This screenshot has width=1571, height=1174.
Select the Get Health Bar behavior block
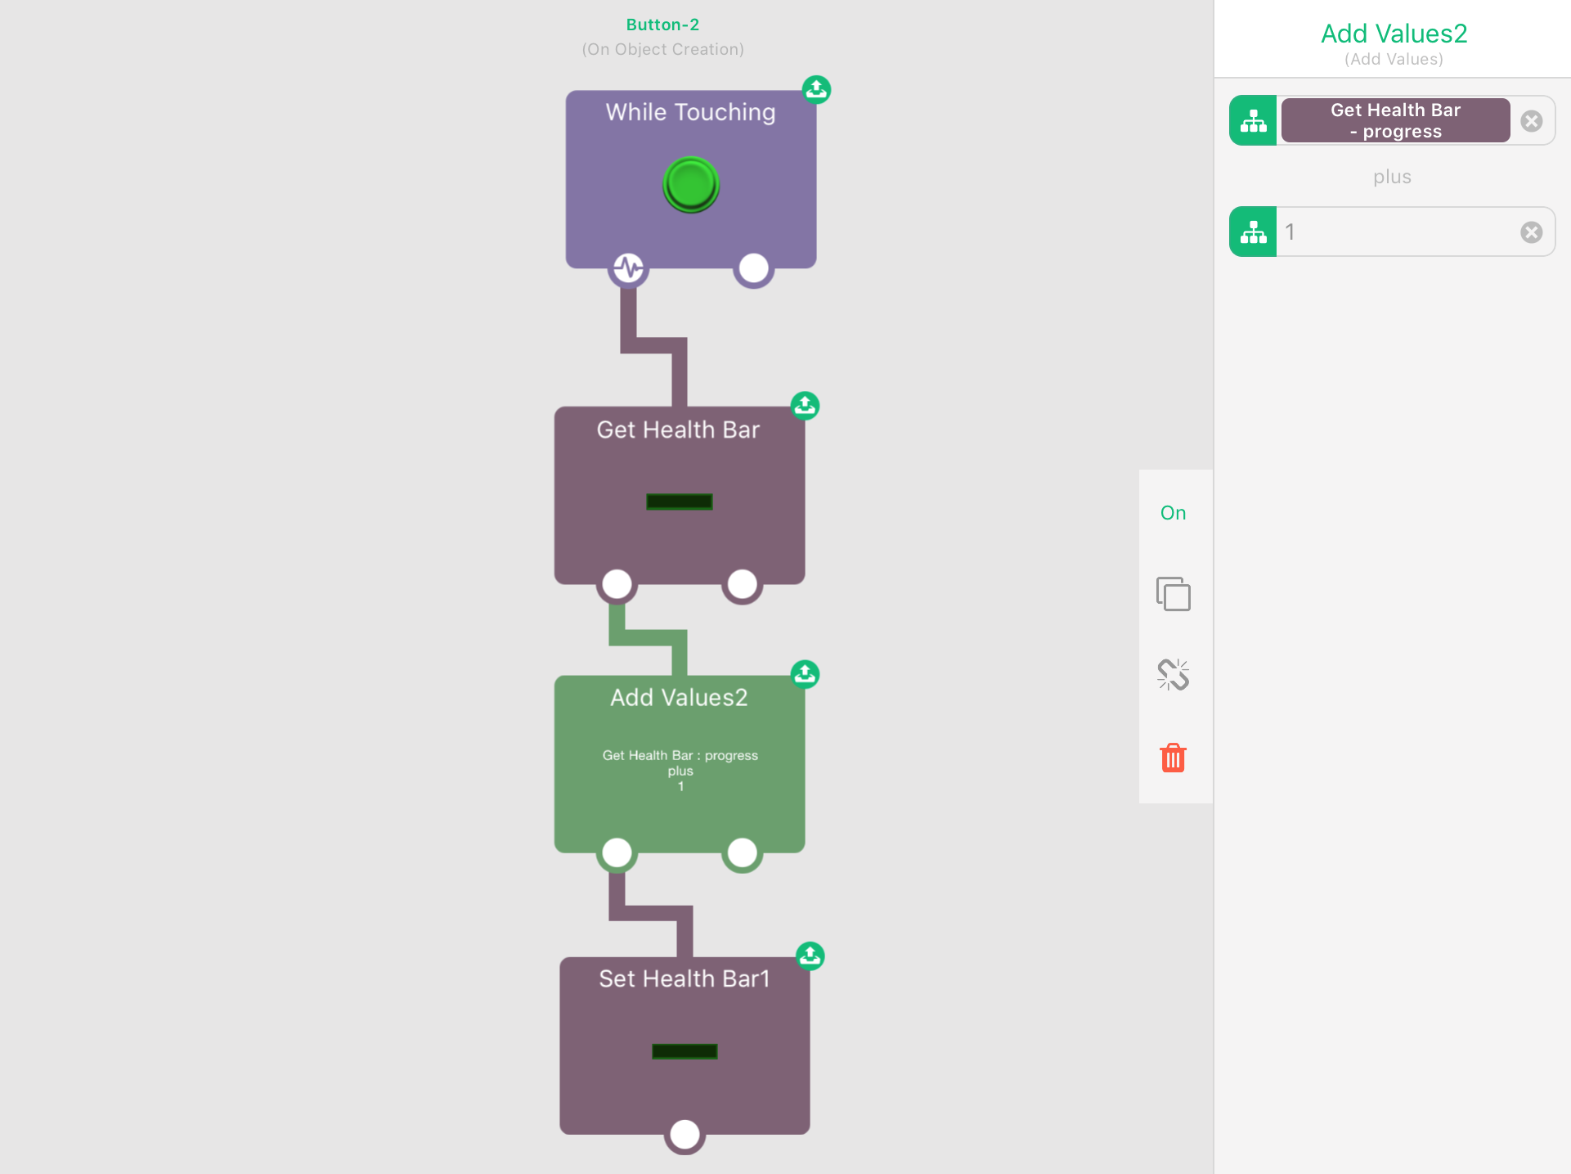point(680,496)
